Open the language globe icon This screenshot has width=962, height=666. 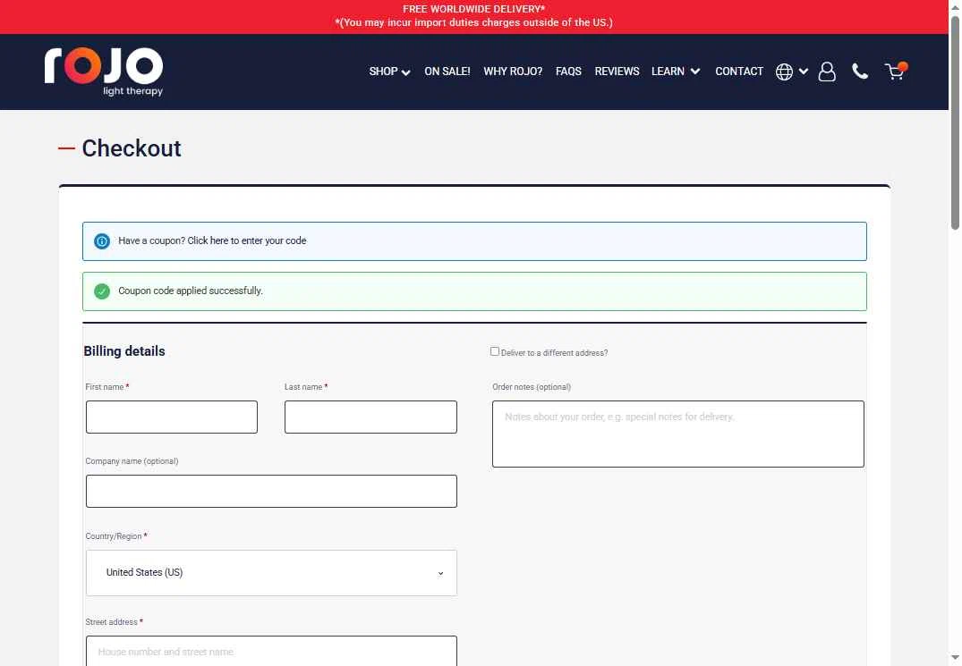click(784, 72)
